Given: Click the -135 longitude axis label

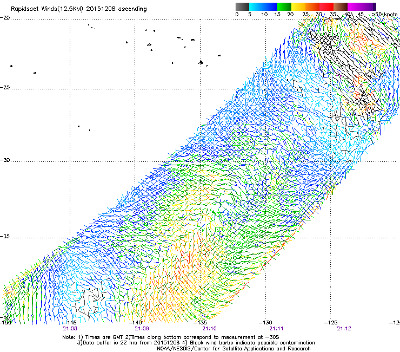Looking at the screenshot, I should tap(200, 323).
